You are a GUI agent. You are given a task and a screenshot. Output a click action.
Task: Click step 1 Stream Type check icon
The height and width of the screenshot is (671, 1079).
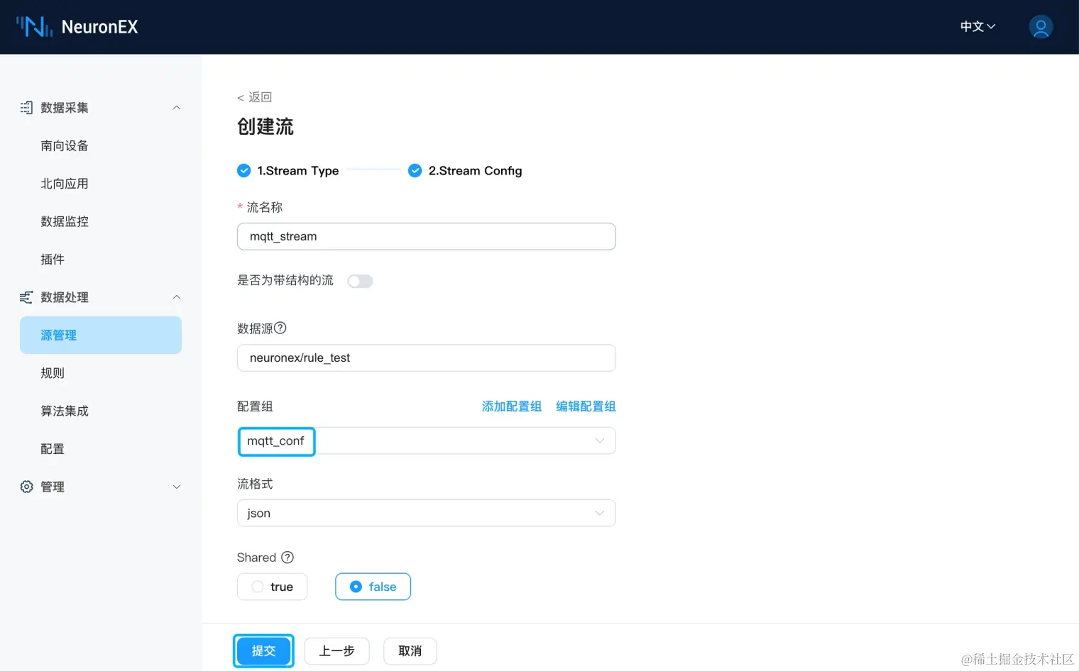[x=243, y=170]
